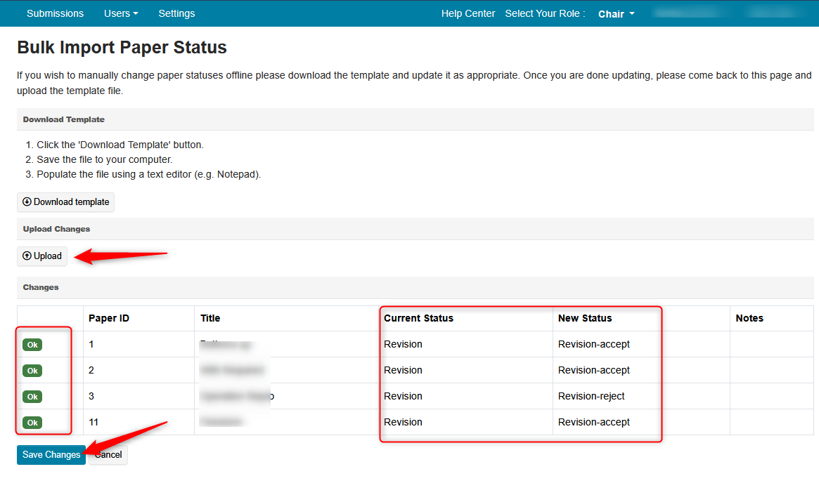Go to the Submissions menu

pyautogui.click(x=55, y=13)
